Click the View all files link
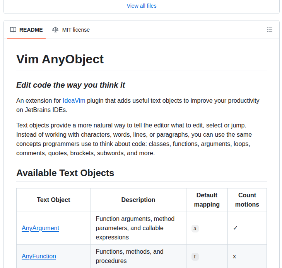The image size is (282, 268). pyautogui.click(x=142, y=6)
